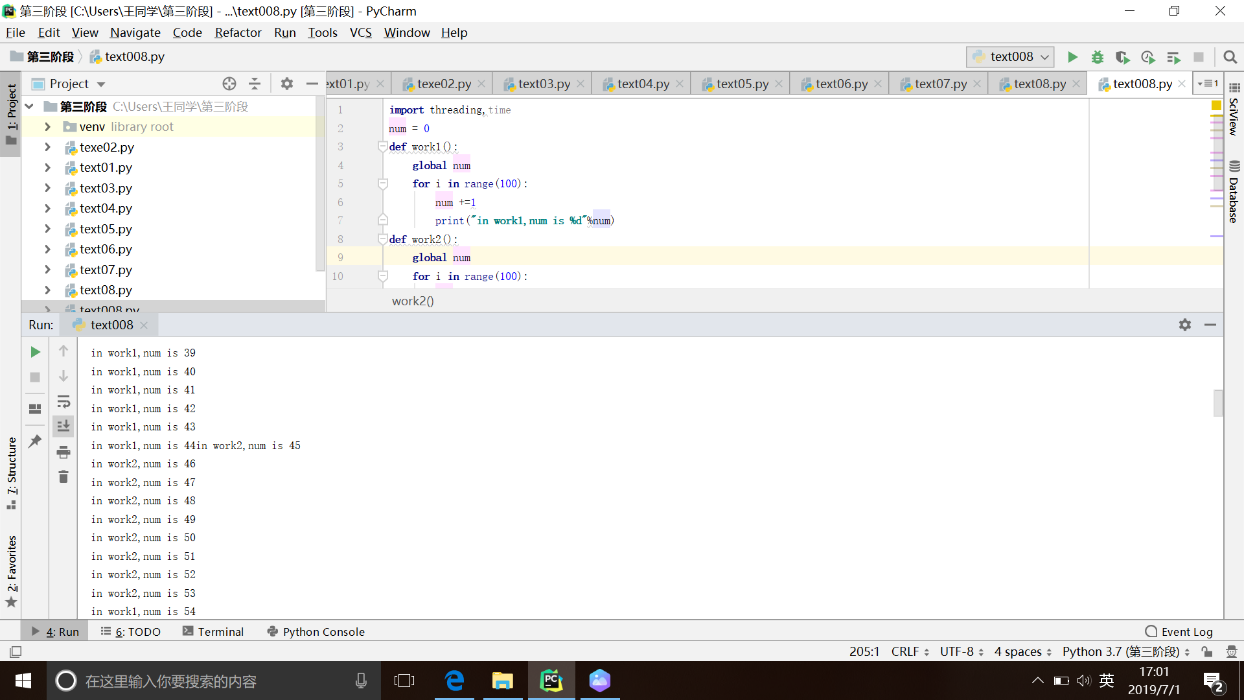Run text008 with the green toolbar play icon

tap(1072, 57)
